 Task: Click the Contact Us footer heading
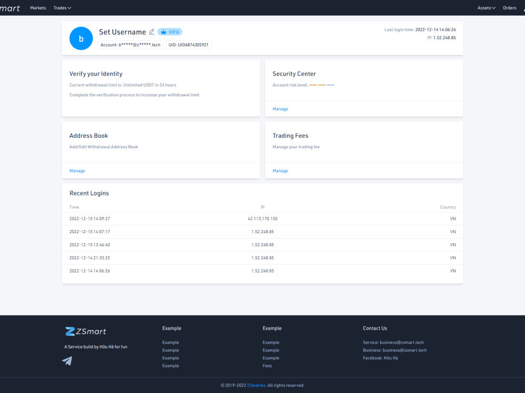pos(375,329)
